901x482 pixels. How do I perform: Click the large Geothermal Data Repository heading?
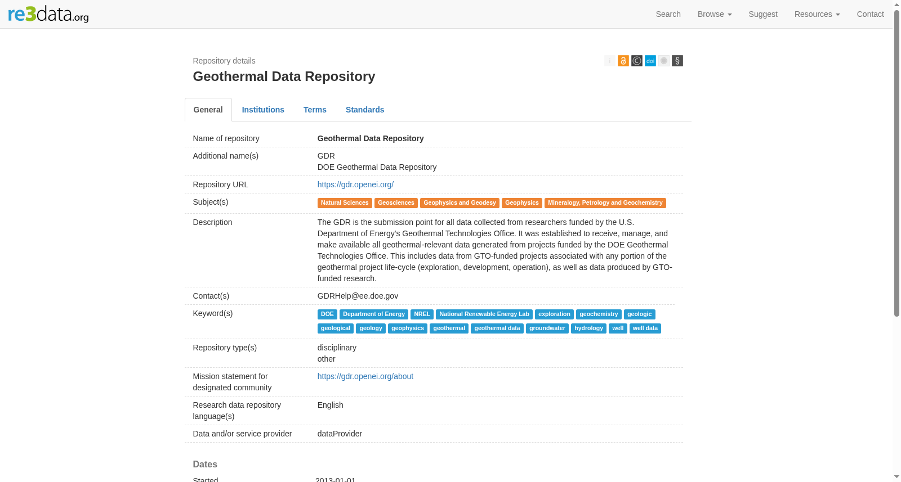284,76
